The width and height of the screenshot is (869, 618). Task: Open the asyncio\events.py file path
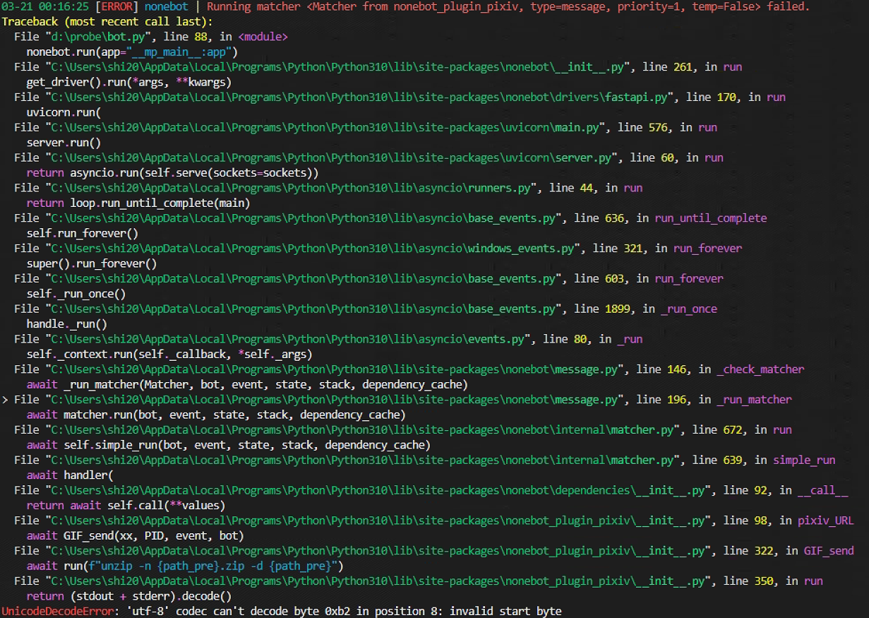pos(289,340)
